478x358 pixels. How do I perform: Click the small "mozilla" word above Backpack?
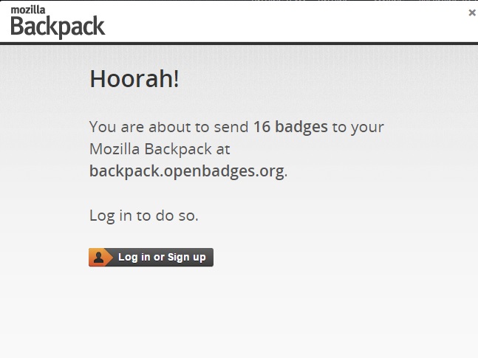[28, 10]
